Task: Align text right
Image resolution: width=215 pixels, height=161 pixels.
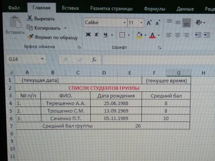Action: 186,35
